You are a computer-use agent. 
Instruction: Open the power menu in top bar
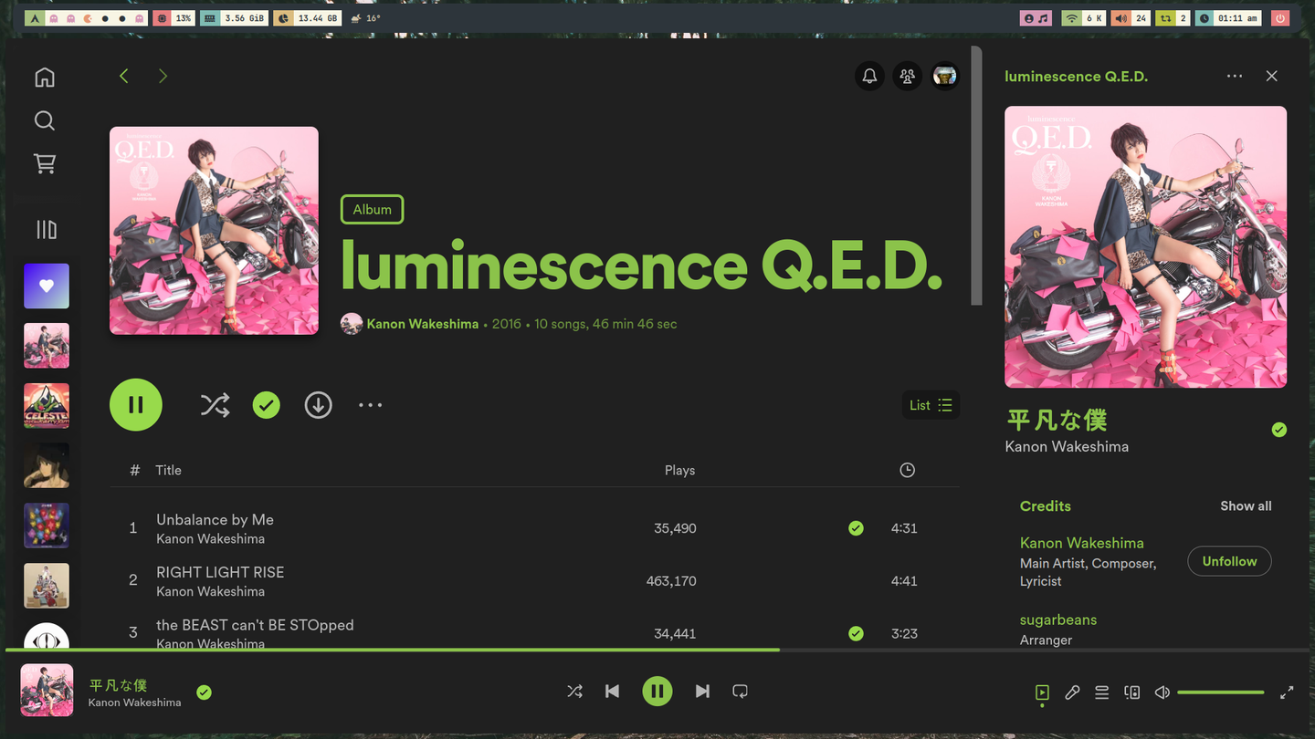click(1279, 18)
